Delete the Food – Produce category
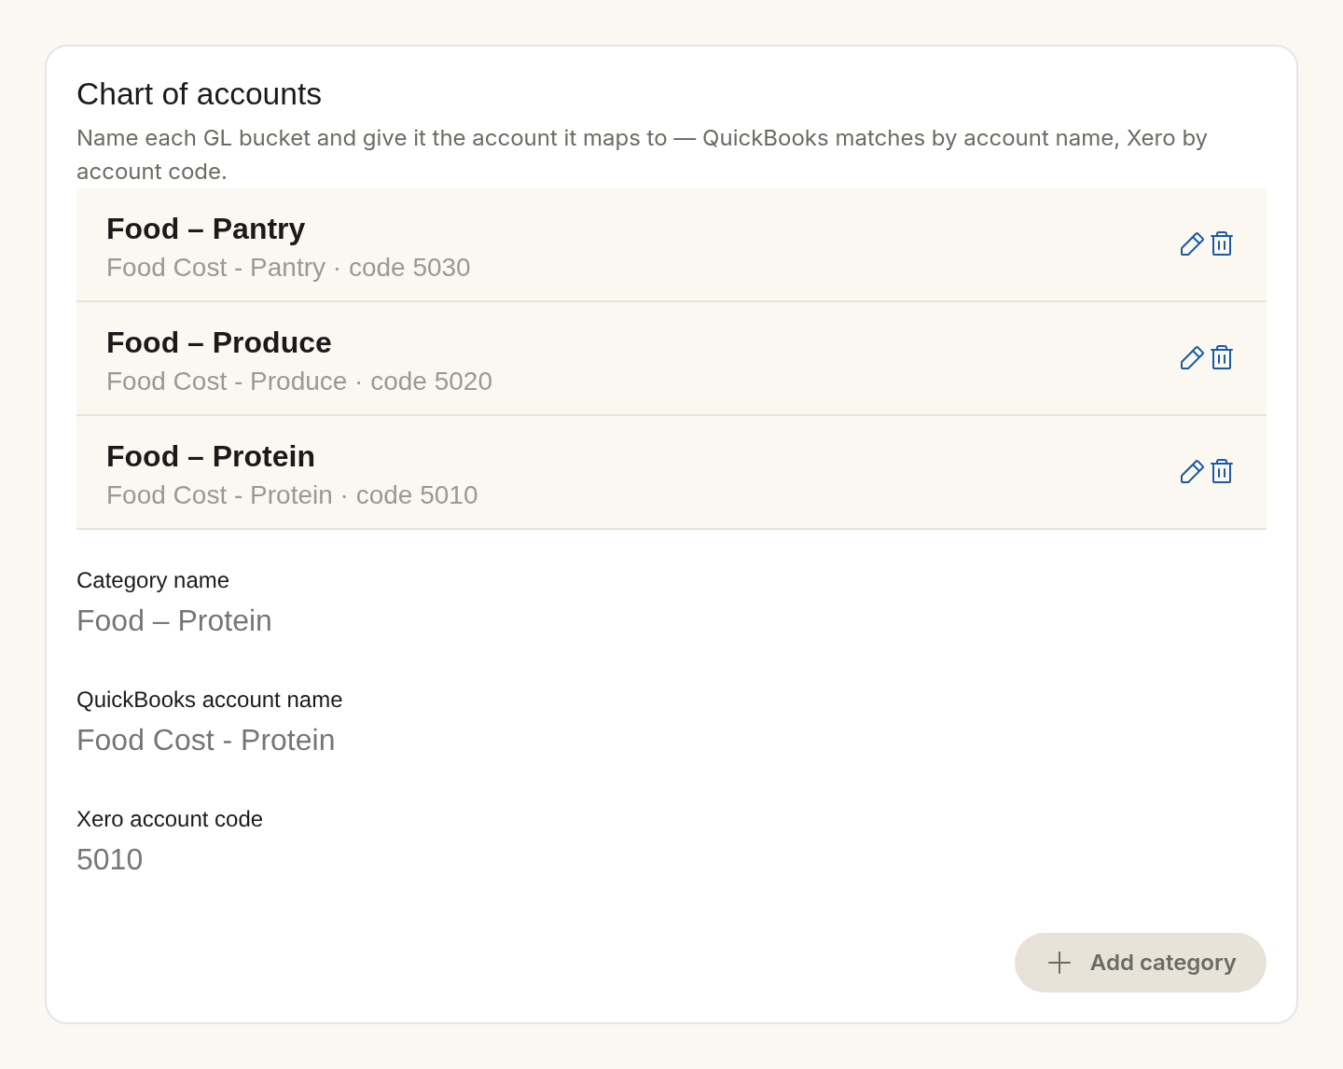The width and height of the screenshot is (1343, 1069). pos(1222,358)
